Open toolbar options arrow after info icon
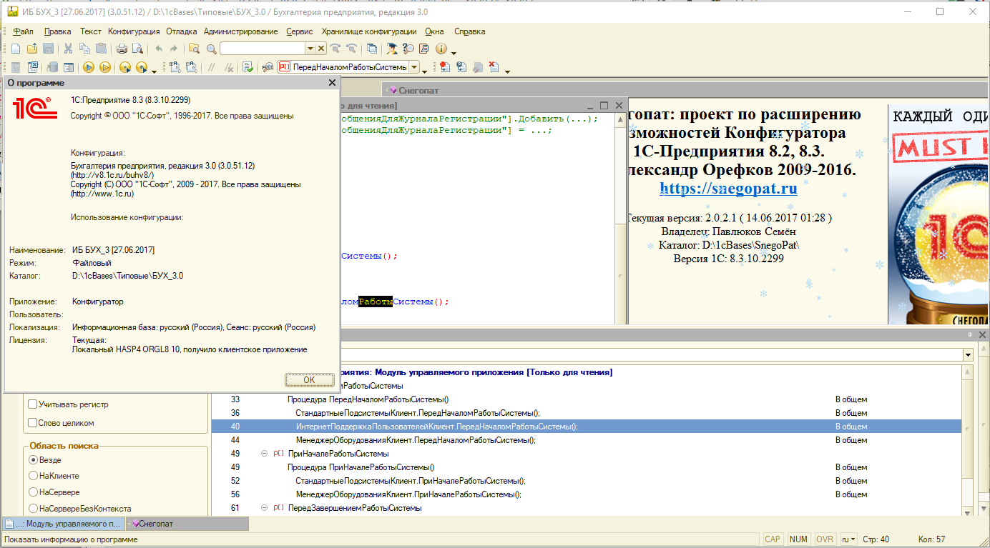Viewport: 990px width, 548px height. (454, 52)
